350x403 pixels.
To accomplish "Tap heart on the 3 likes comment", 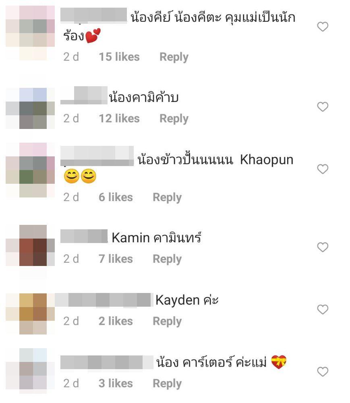I will coord(323,372).
